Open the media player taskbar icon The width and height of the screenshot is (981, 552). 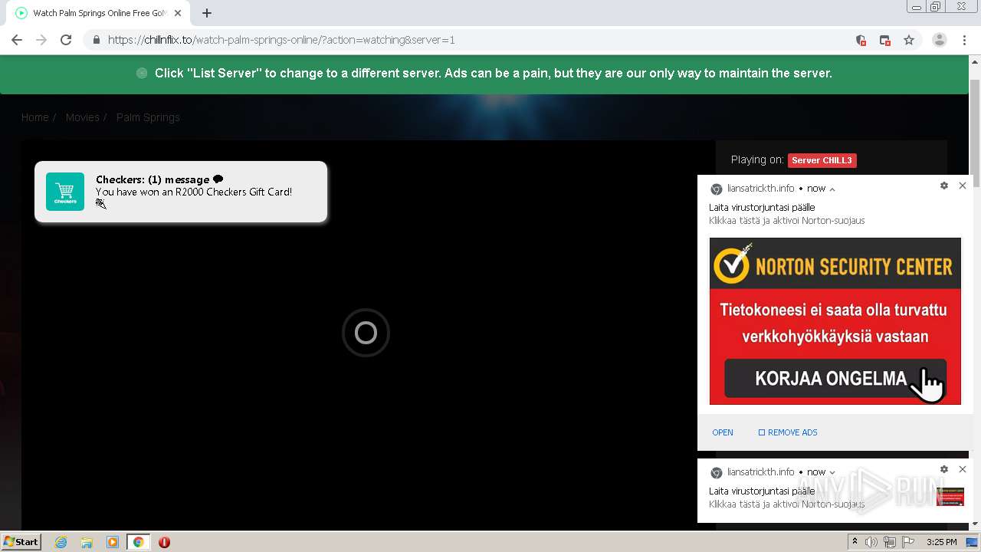point(113,542)
